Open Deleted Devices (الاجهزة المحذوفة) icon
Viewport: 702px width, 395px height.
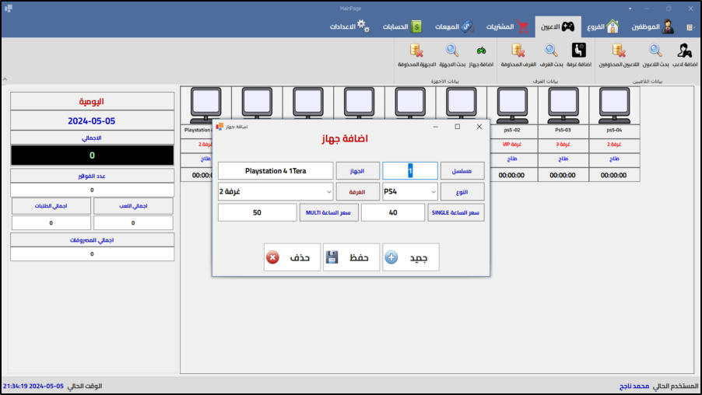pyautogui.click(x=416, y=51)
